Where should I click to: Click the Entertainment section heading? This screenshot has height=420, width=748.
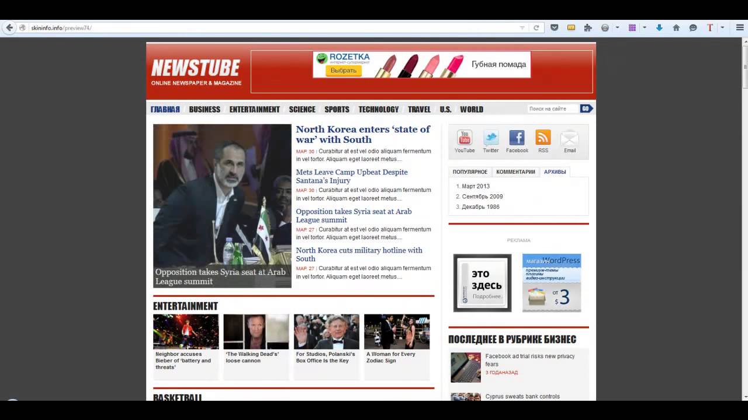tap(185, 306)
